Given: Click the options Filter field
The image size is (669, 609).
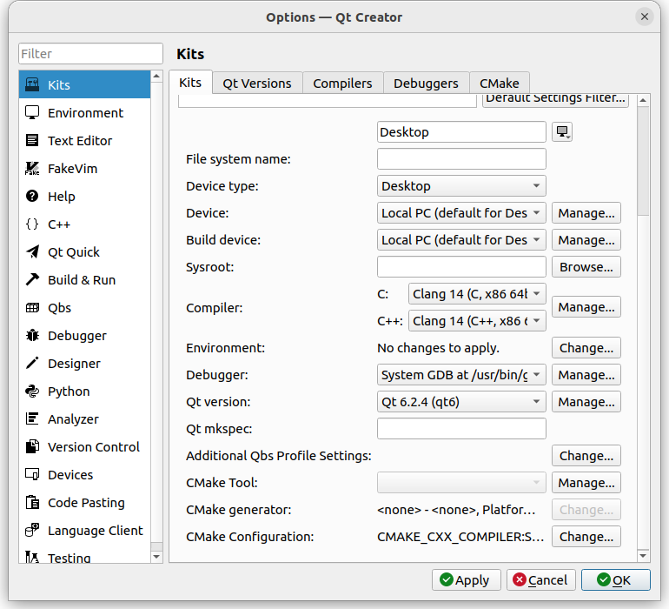Looking at the screenshot, I should [x=90, y=53].
